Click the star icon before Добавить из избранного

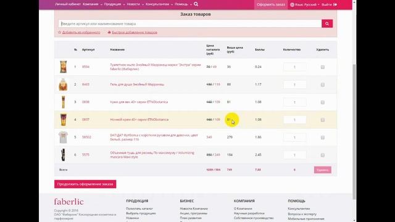coord(59,32)
